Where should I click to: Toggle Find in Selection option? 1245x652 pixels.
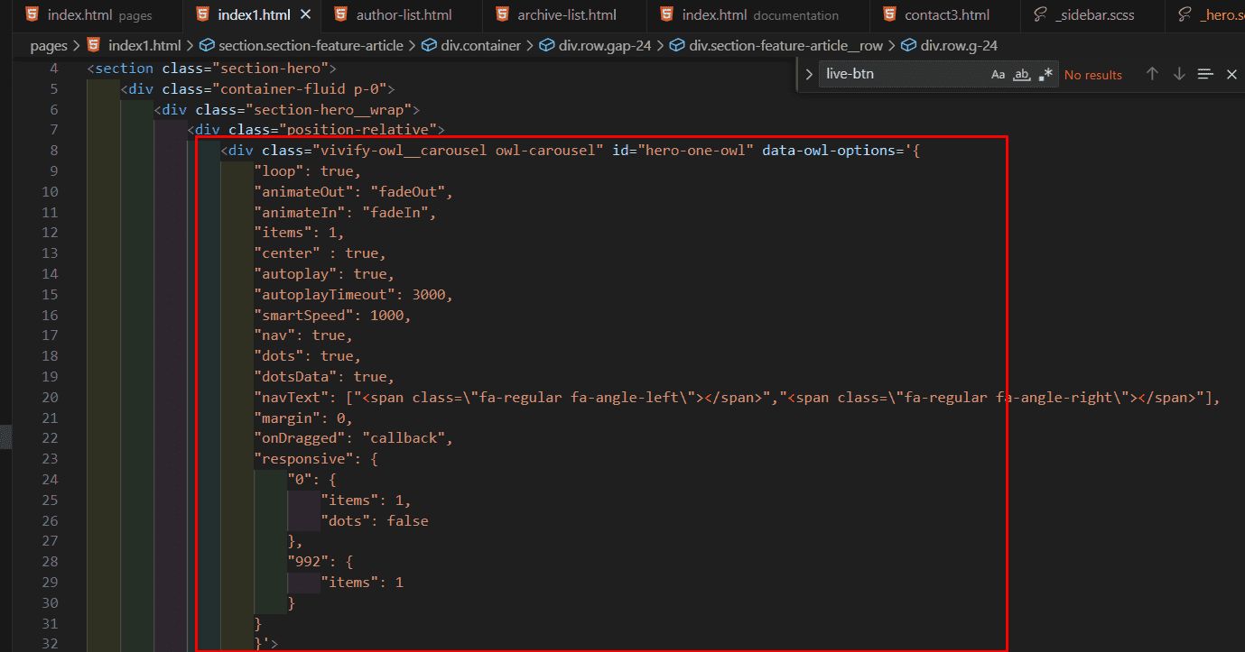tap(1205, 74)
